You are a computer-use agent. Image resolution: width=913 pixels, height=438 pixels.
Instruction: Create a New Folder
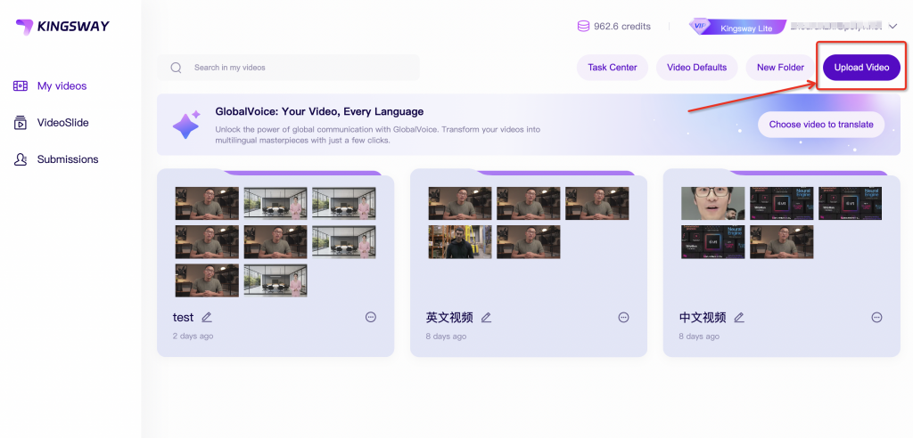click(780, 68)
